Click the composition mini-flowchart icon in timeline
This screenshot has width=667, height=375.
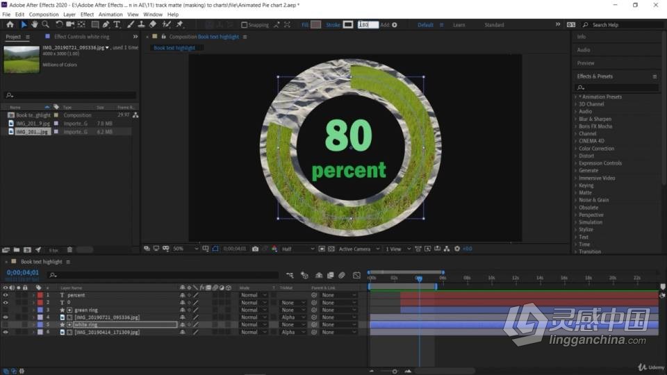coord(290,276)
